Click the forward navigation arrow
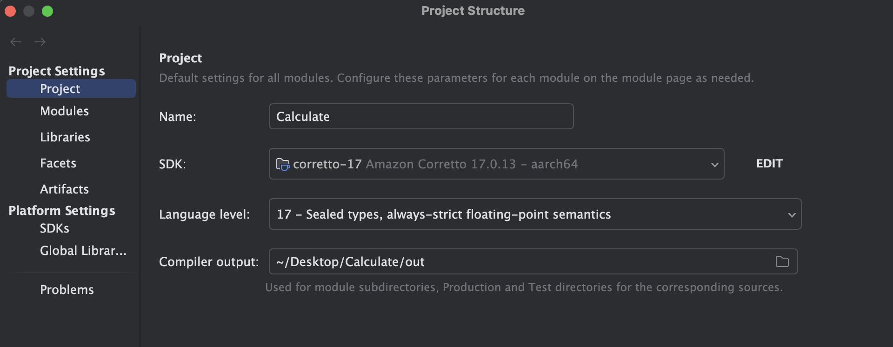This screenshot has width=893, height=347. point(40,42)
